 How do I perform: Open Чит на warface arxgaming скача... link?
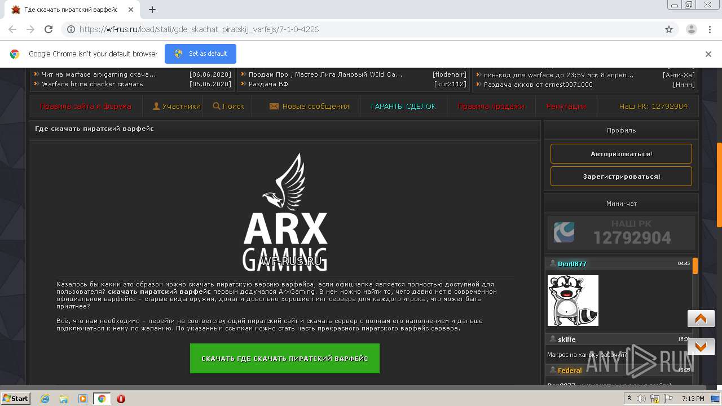(x=99, y=74)
